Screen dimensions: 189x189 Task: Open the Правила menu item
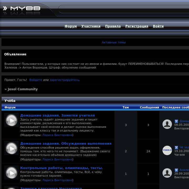(x=113, y=26)
